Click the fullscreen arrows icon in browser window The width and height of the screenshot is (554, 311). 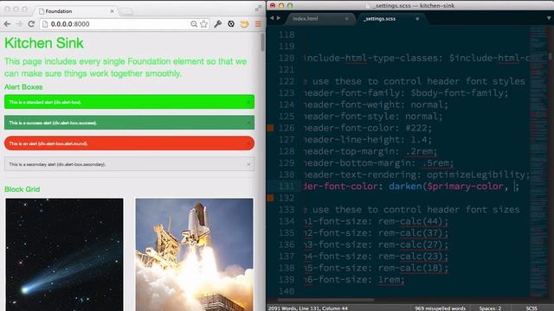tap(258, 9)
